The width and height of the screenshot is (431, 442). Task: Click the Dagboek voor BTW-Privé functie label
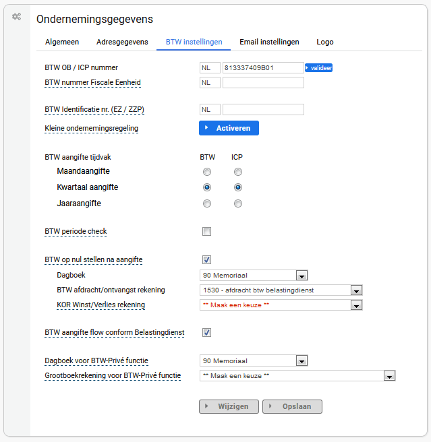[96, 361]
